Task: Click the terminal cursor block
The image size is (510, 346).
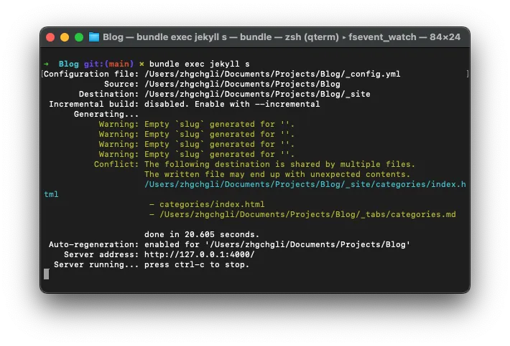Action: [x=47, y=274]
